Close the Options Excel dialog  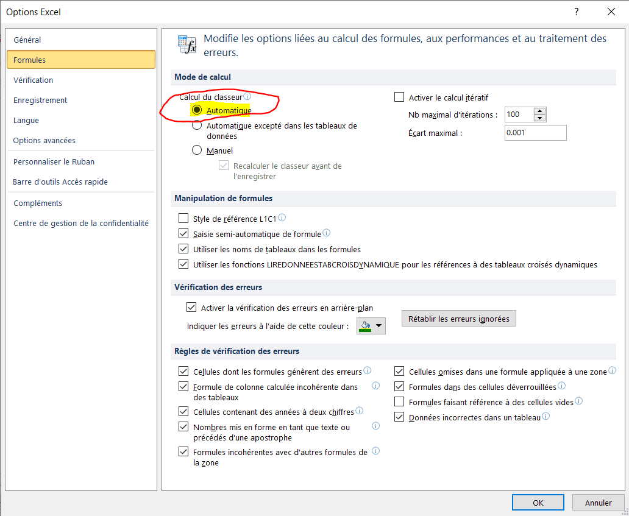coord(611,12)
